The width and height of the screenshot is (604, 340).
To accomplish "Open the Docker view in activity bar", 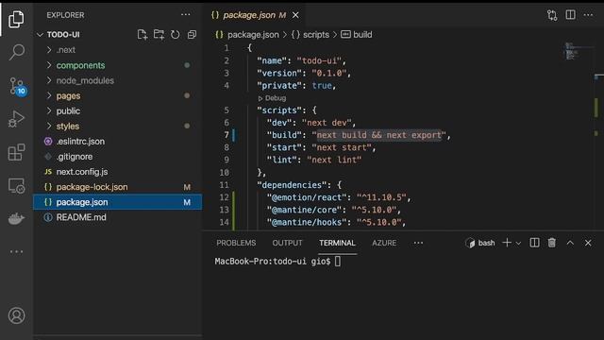I will (16, 218).
